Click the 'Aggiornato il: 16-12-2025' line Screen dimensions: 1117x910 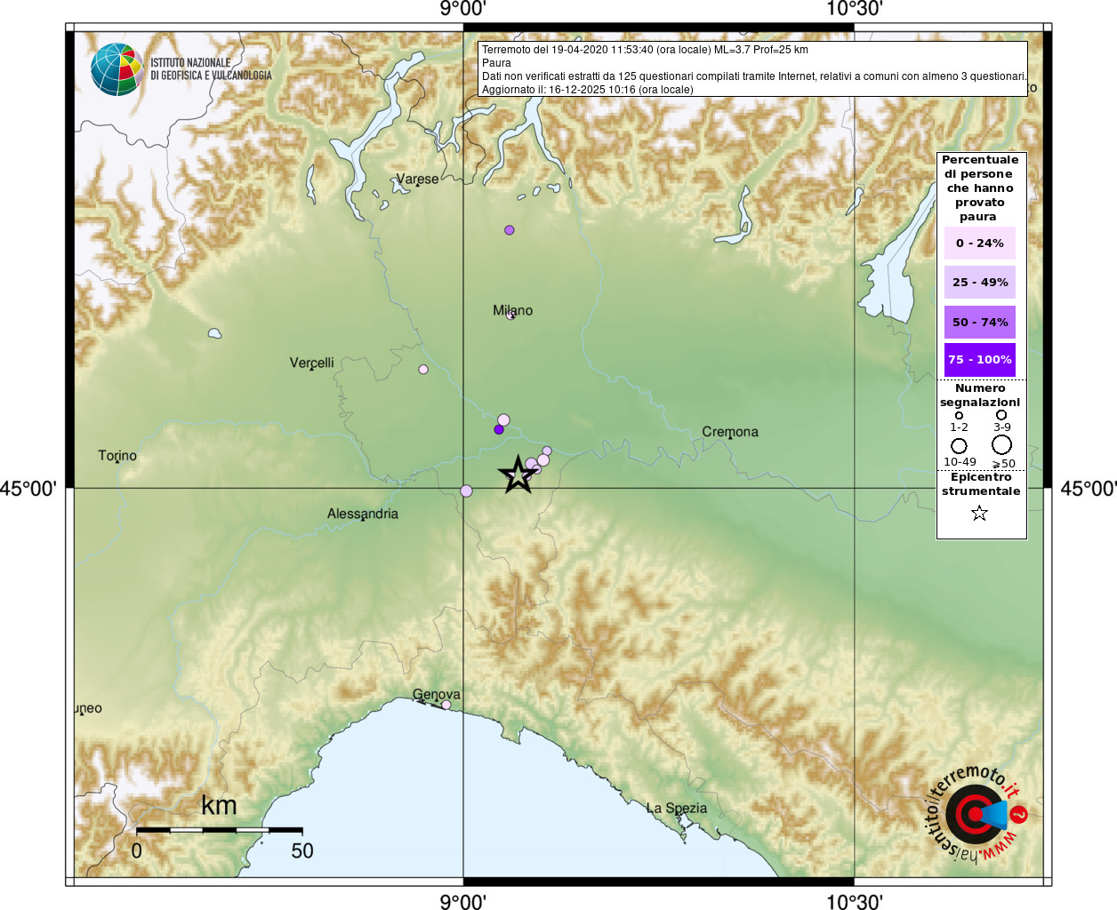pos(587,90)
